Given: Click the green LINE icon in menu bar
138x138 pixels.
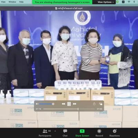Looking at the screenshot, I should tap(118, 2).
